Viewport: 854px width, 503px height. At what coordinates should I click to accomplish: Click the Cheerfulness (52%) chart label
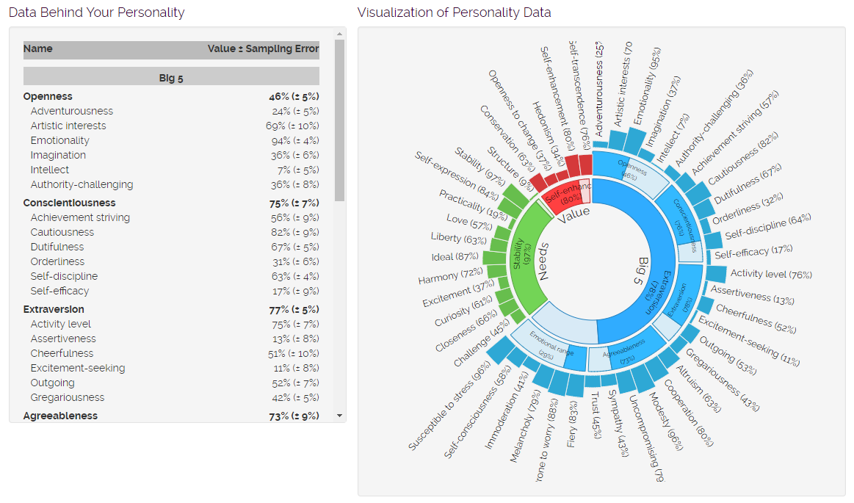point(756,319)
